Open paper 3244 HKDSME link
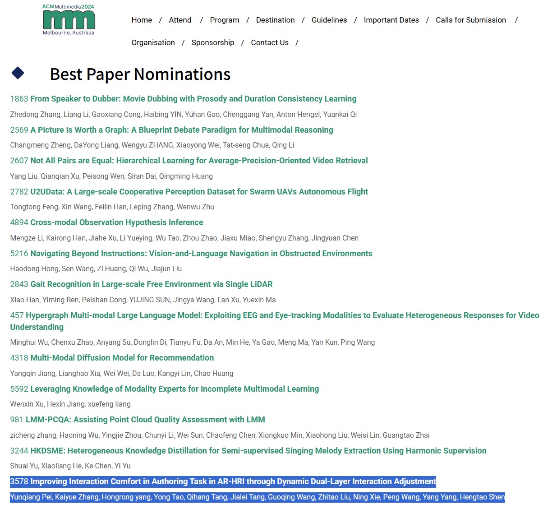Screen dimensions: 543x509 pyautogui.click(x=248, y=451)
